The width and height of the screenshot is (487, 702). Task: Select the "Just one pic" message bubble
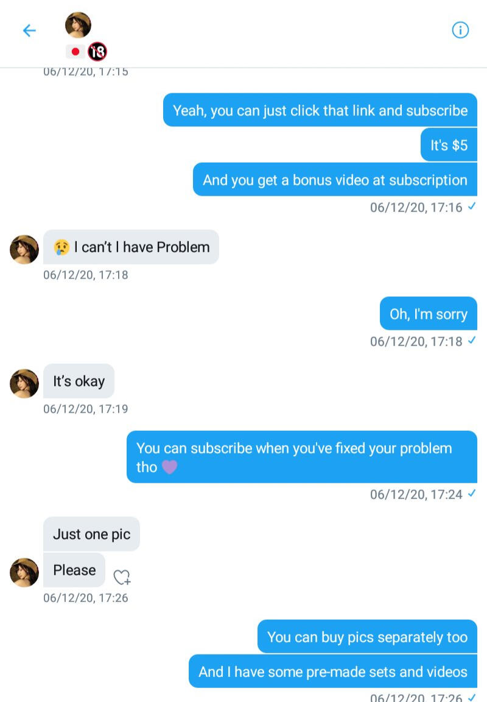pos(91,534)
